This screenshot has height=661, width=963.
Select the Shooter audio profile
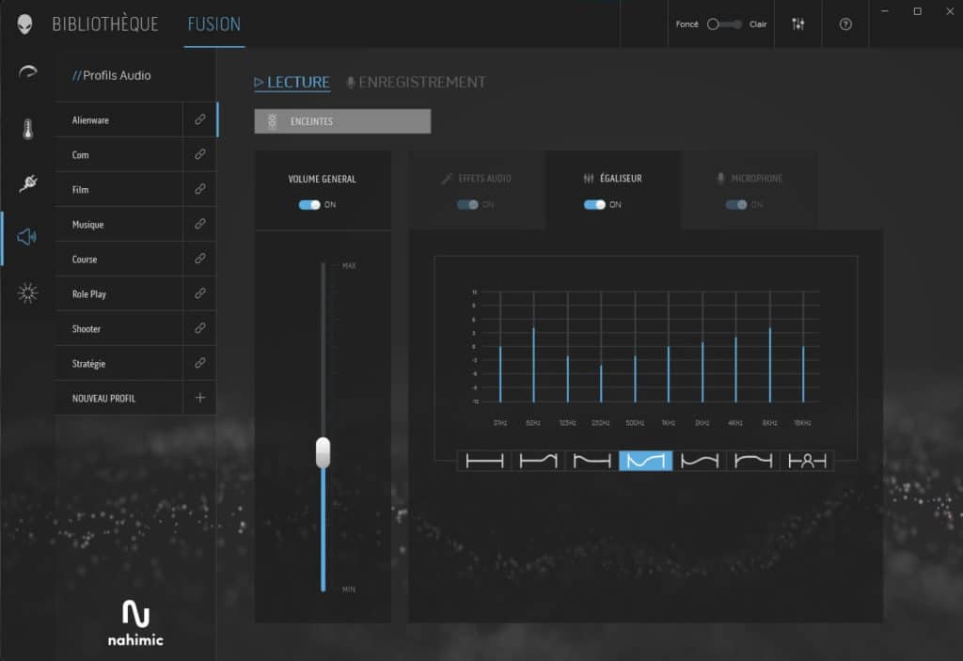(87, 329)
